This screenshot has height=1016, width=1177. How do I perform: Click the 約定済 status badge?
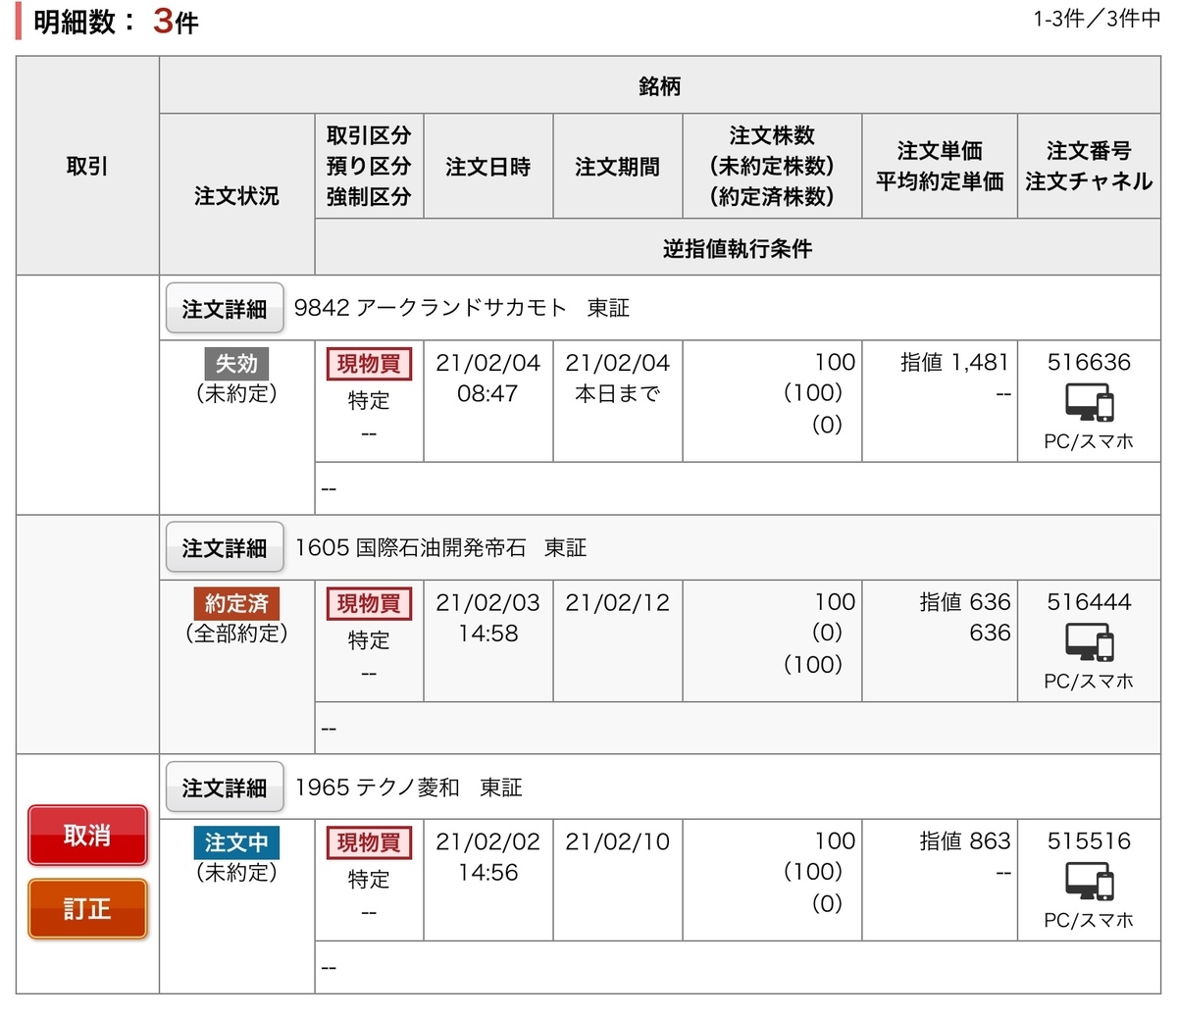pyautogui.click(x=236, y=603)
